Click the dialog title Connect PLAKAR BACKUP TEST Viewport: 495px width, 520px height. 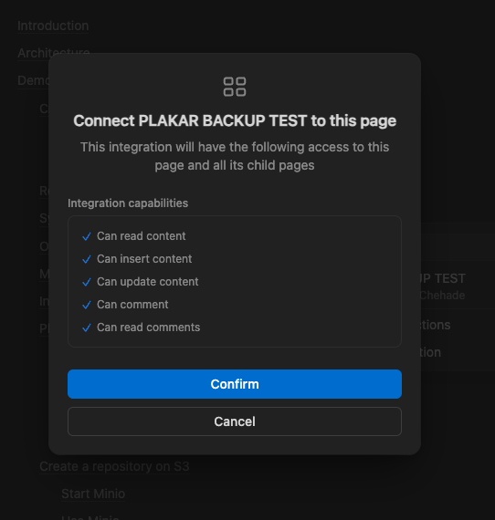(x=235, y=120)
